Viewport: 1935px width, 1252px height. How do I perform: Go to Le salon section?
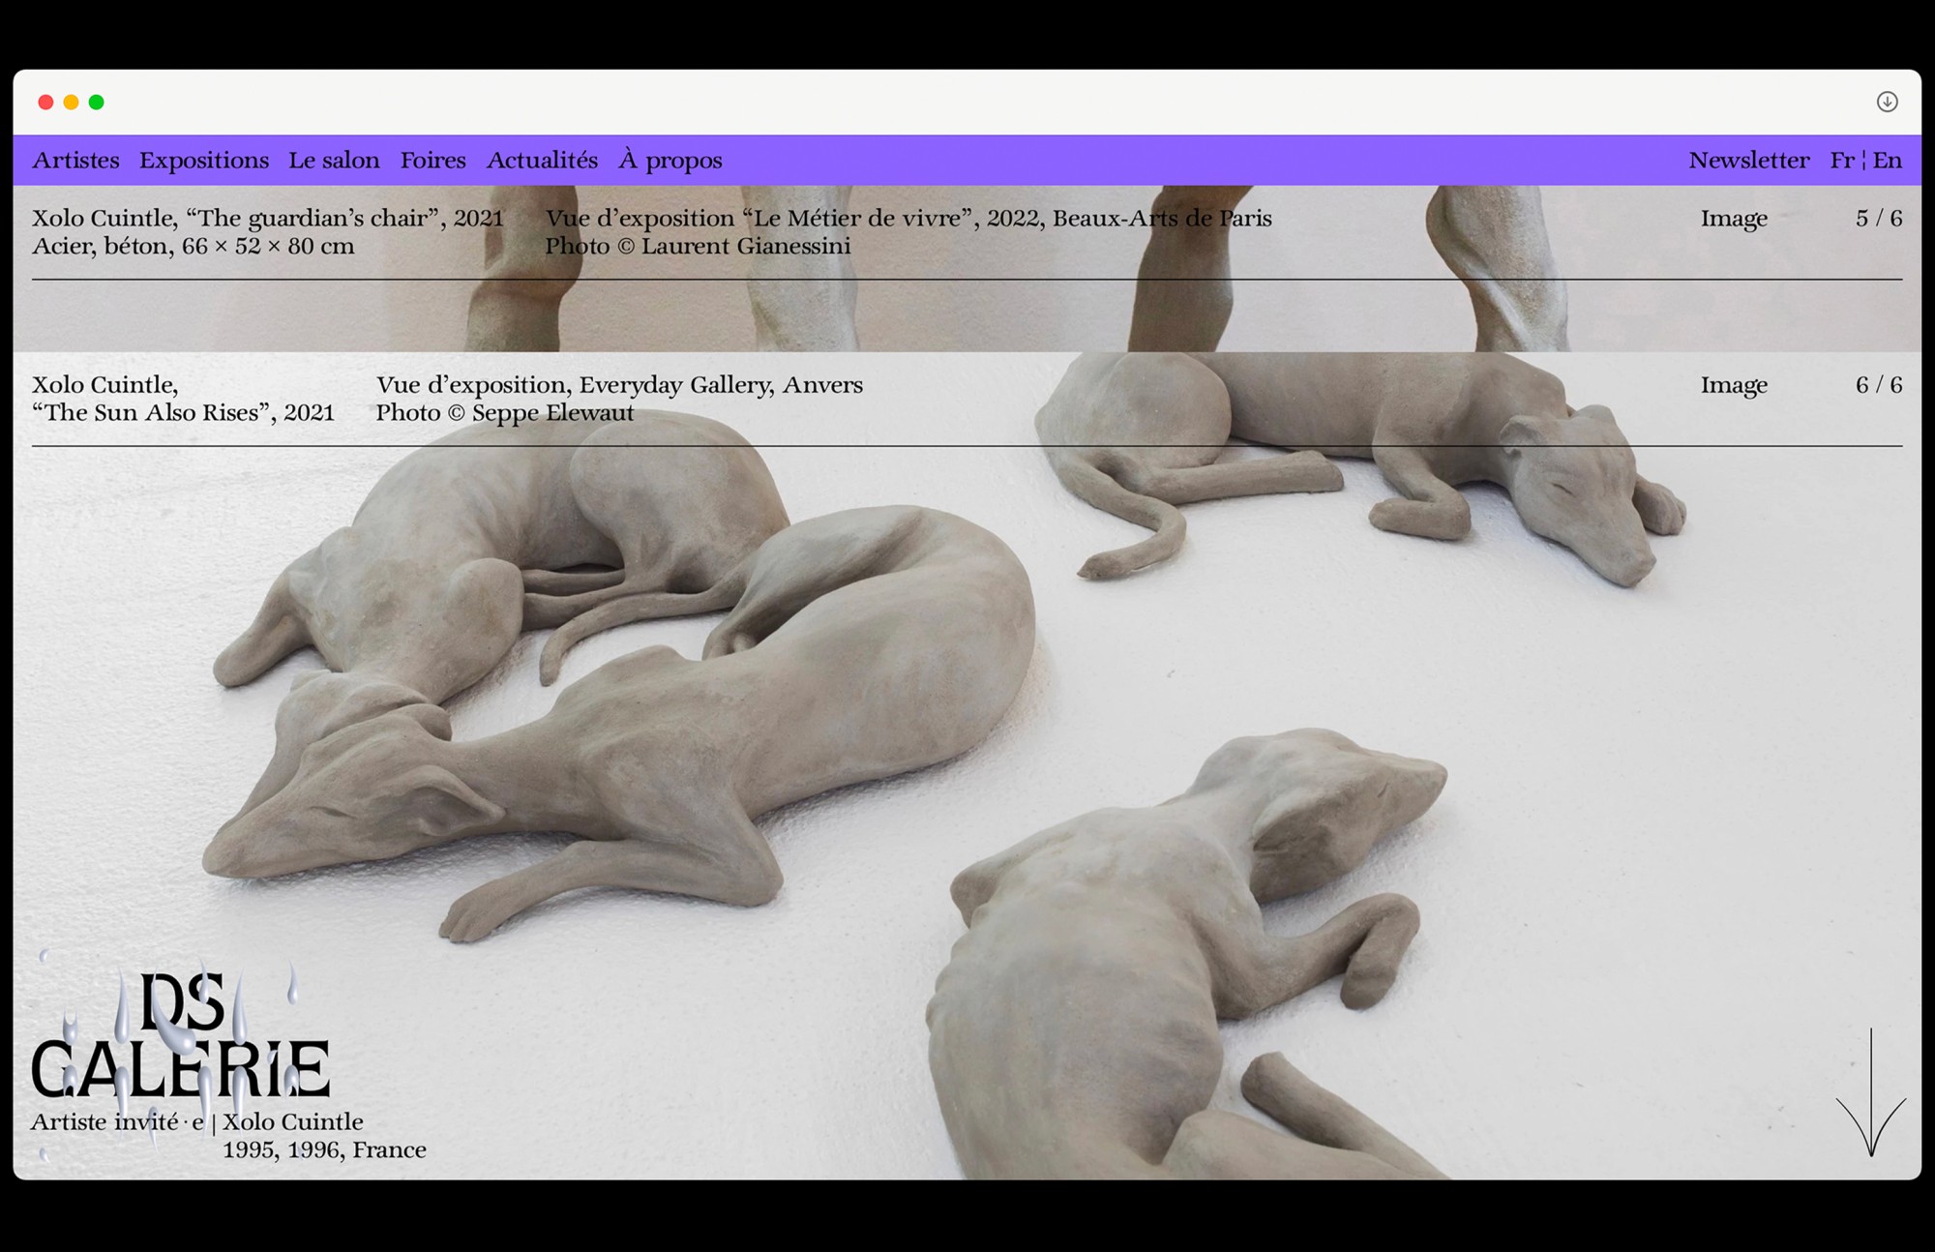tap(334, 161)
